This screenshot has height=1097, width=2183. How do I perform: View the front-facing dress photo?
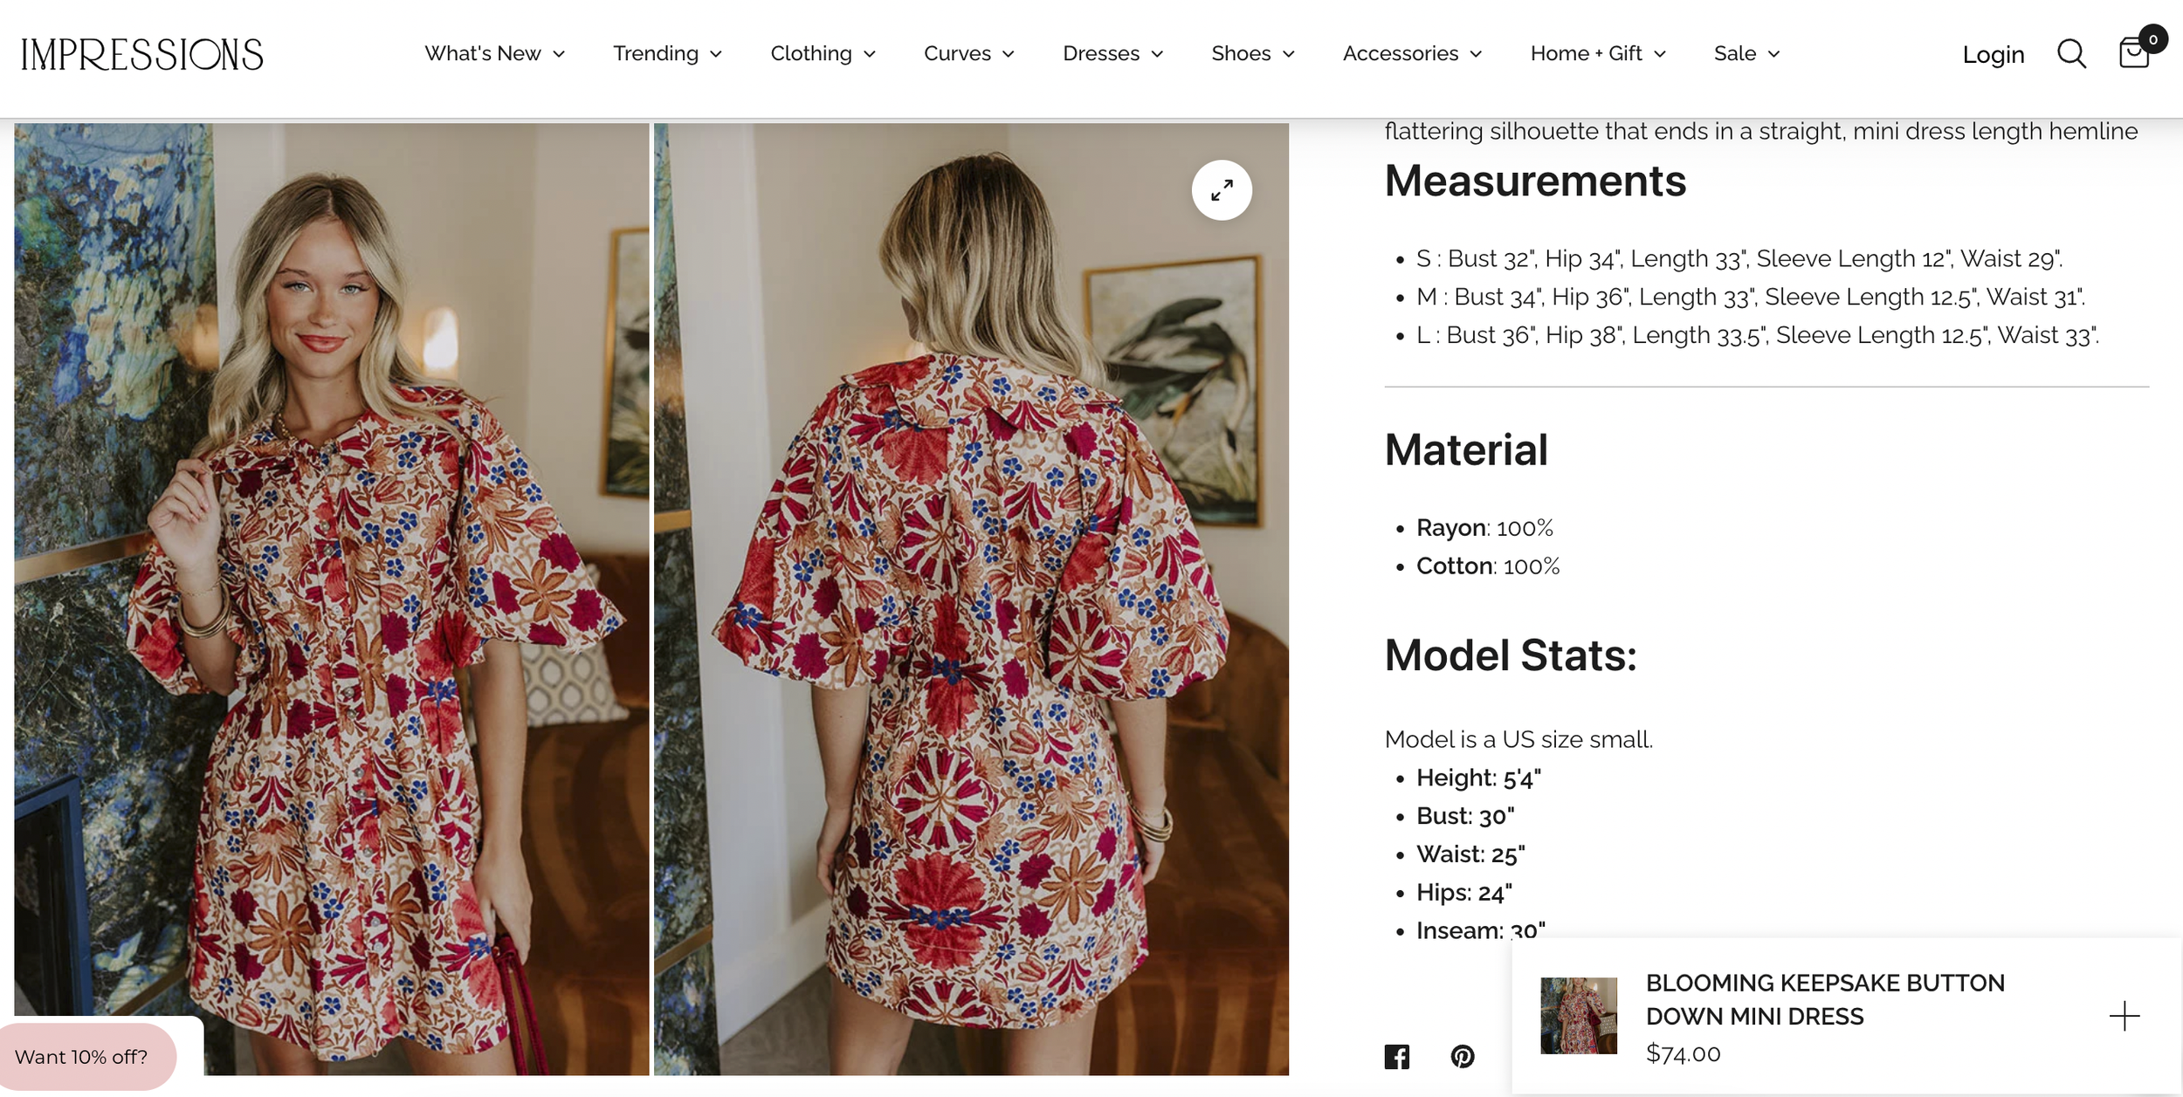(332, 599)
